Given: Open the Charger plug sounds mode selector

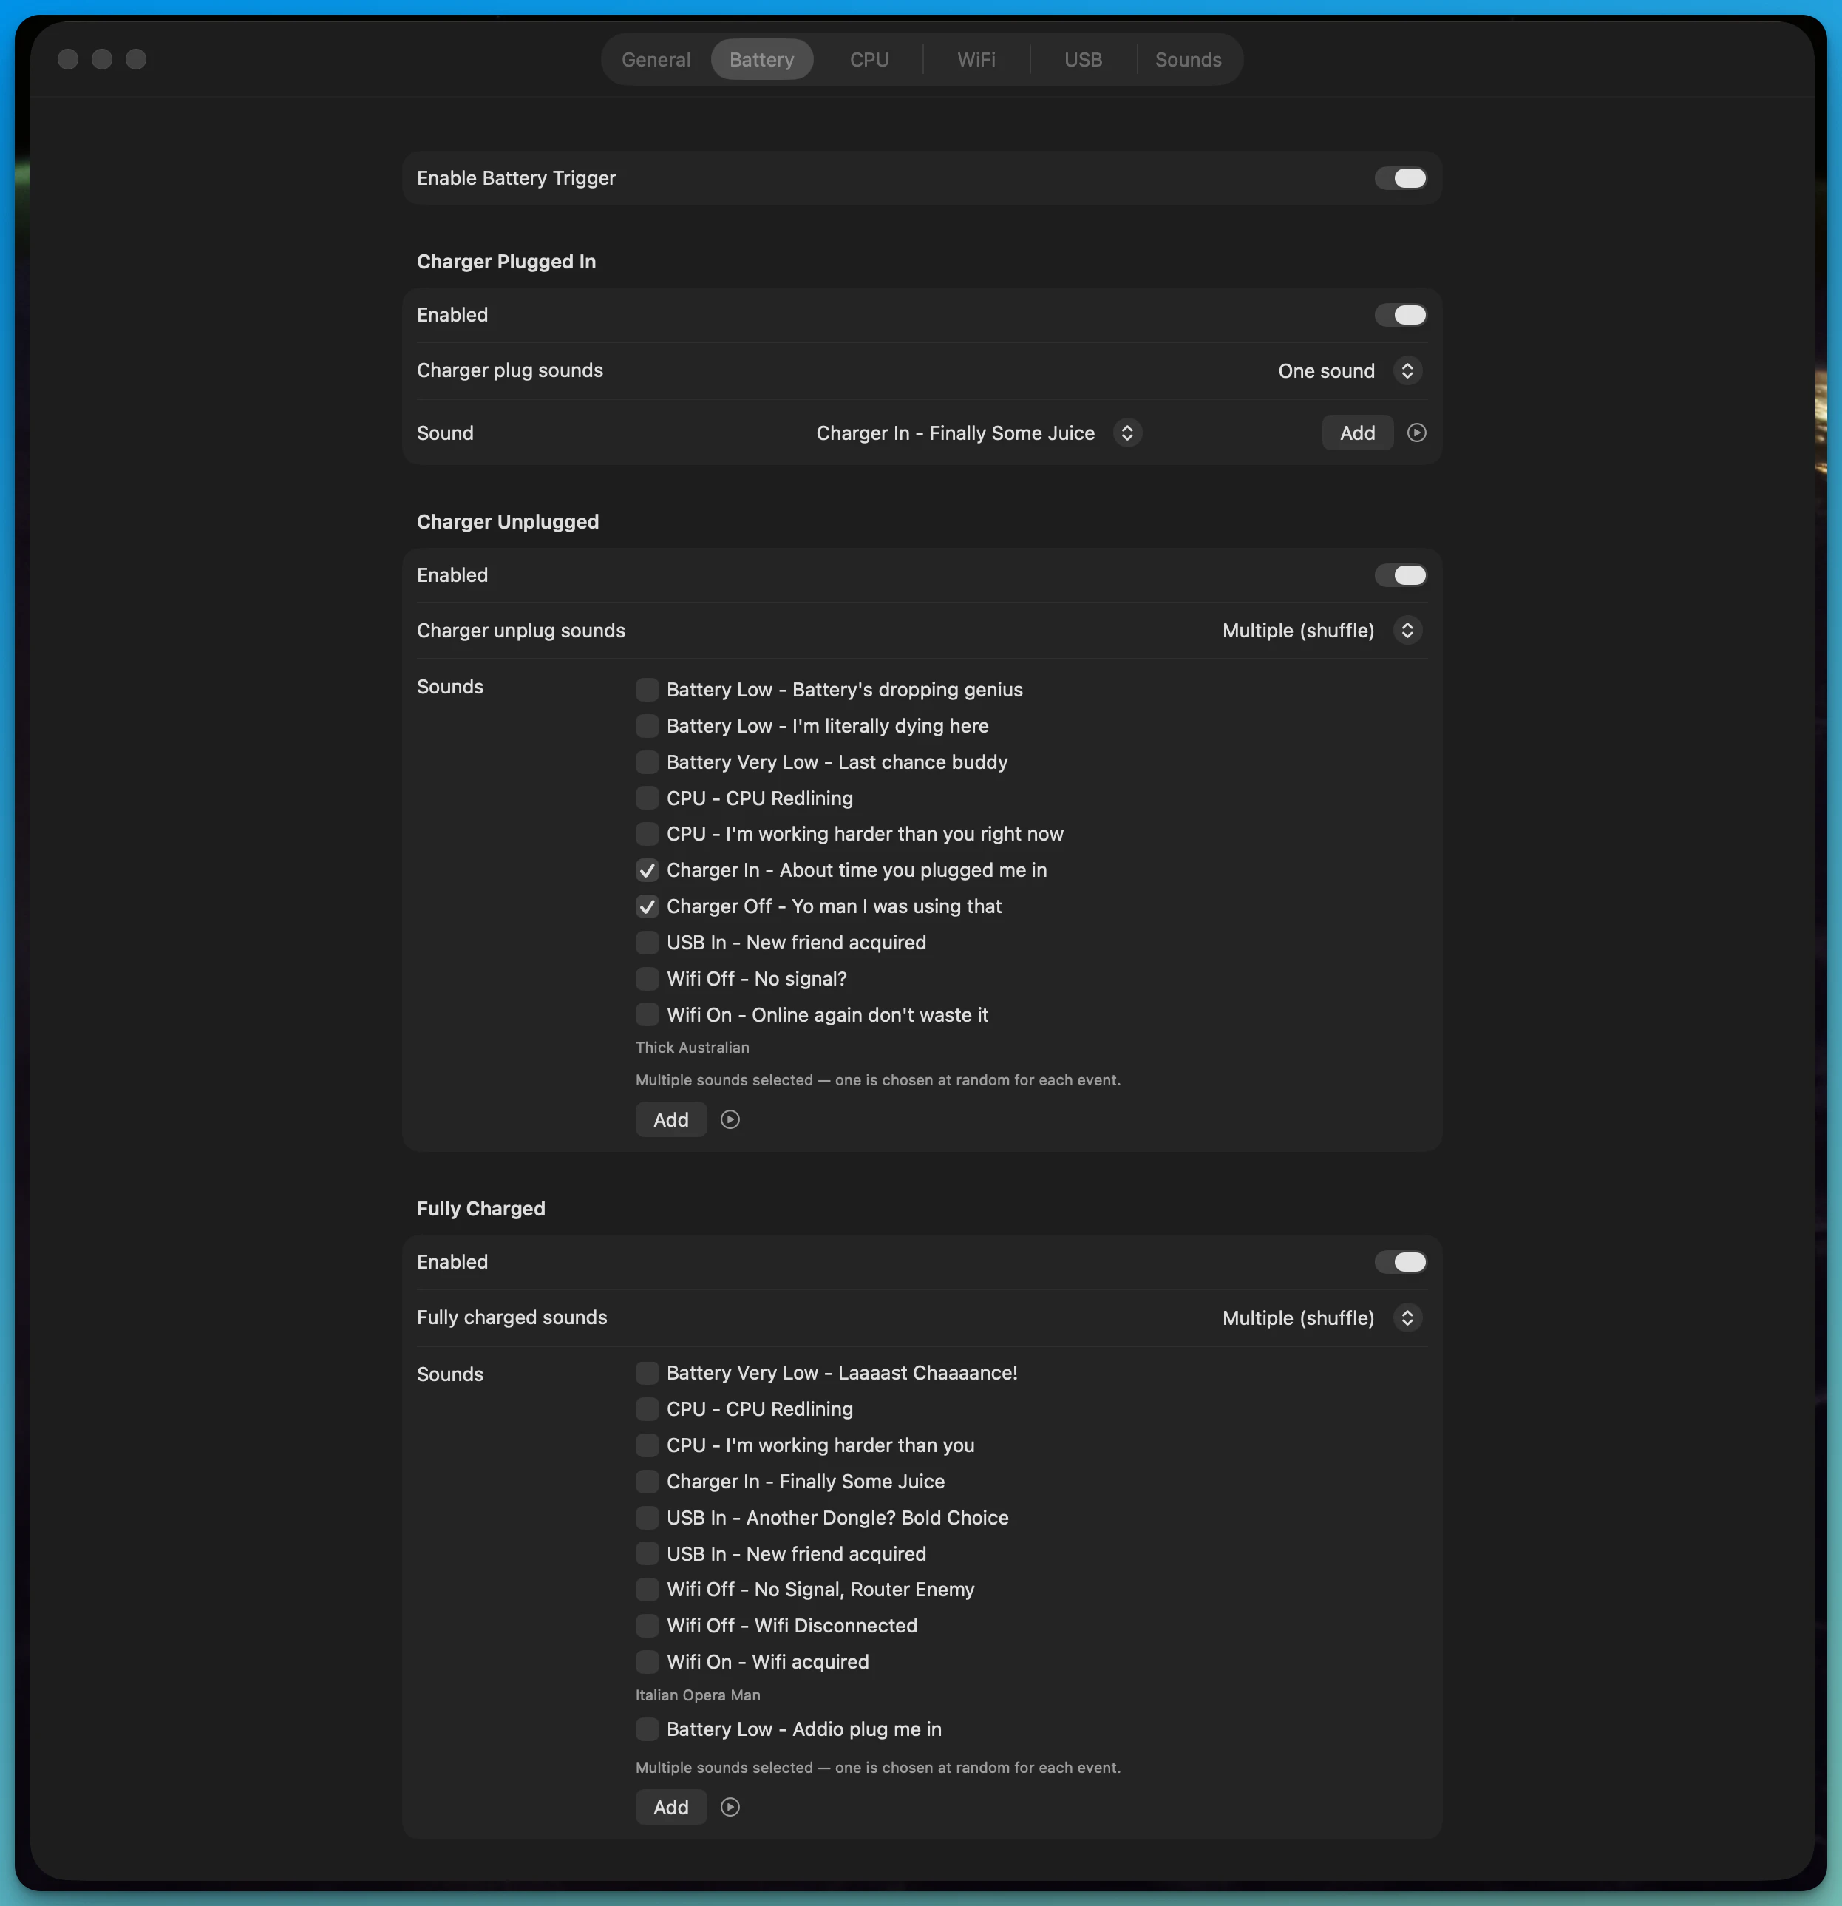Looking at the screenshot, I should click(x=1407, y=370).
